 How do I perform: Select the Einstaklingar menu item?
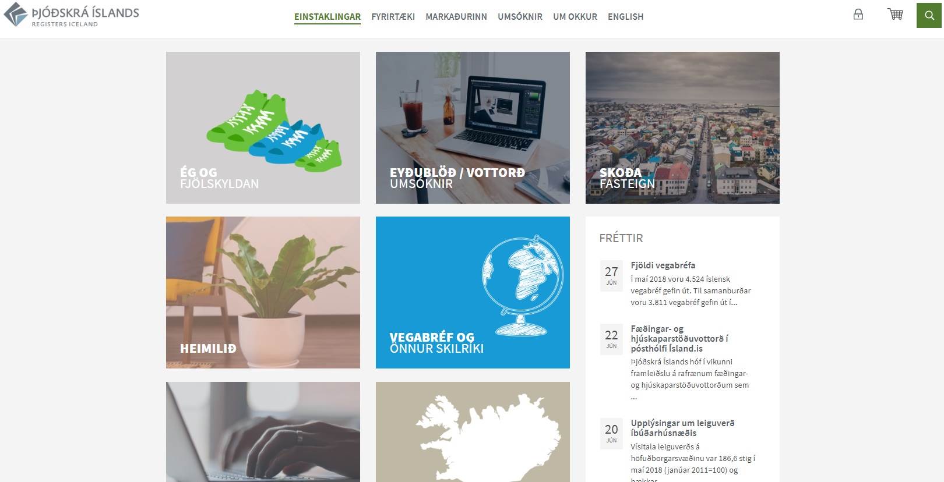pyautogui.click(x=327, y=17)
